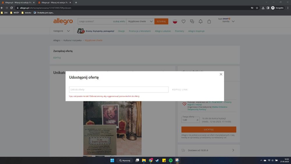Open File Explorer from the taskbar
291x164 pixels.
tap(144, 160)
